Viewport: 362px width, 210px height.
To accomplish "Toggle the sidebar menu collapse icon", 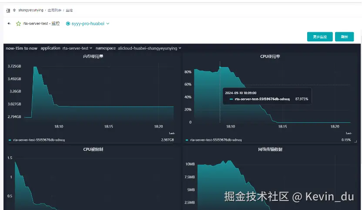I will tap(8, 10).
